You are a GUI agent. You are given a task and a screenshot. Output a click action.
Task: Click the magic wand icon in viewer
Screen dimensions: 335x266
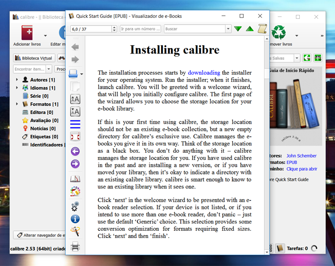75,231
